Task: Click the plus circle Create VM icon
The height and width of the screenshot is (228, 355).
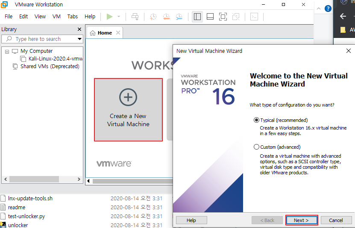Action: [128, 97]
